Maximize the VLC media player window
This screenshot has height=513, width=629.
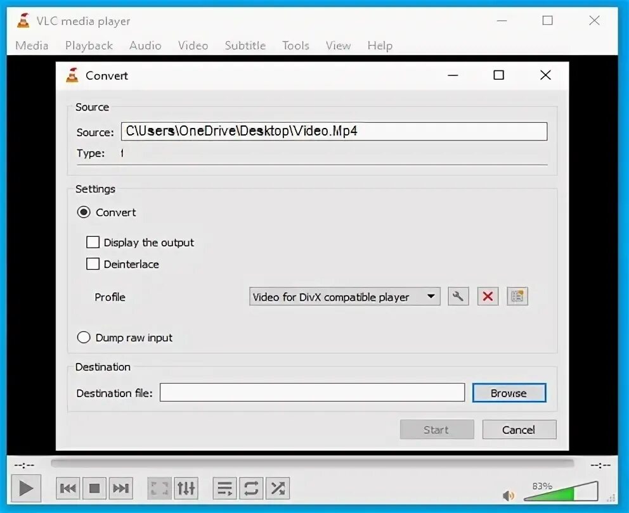click(x=548, y=20)
